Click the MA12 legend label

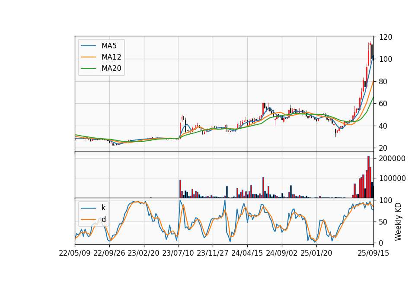(x=111, y=57)
